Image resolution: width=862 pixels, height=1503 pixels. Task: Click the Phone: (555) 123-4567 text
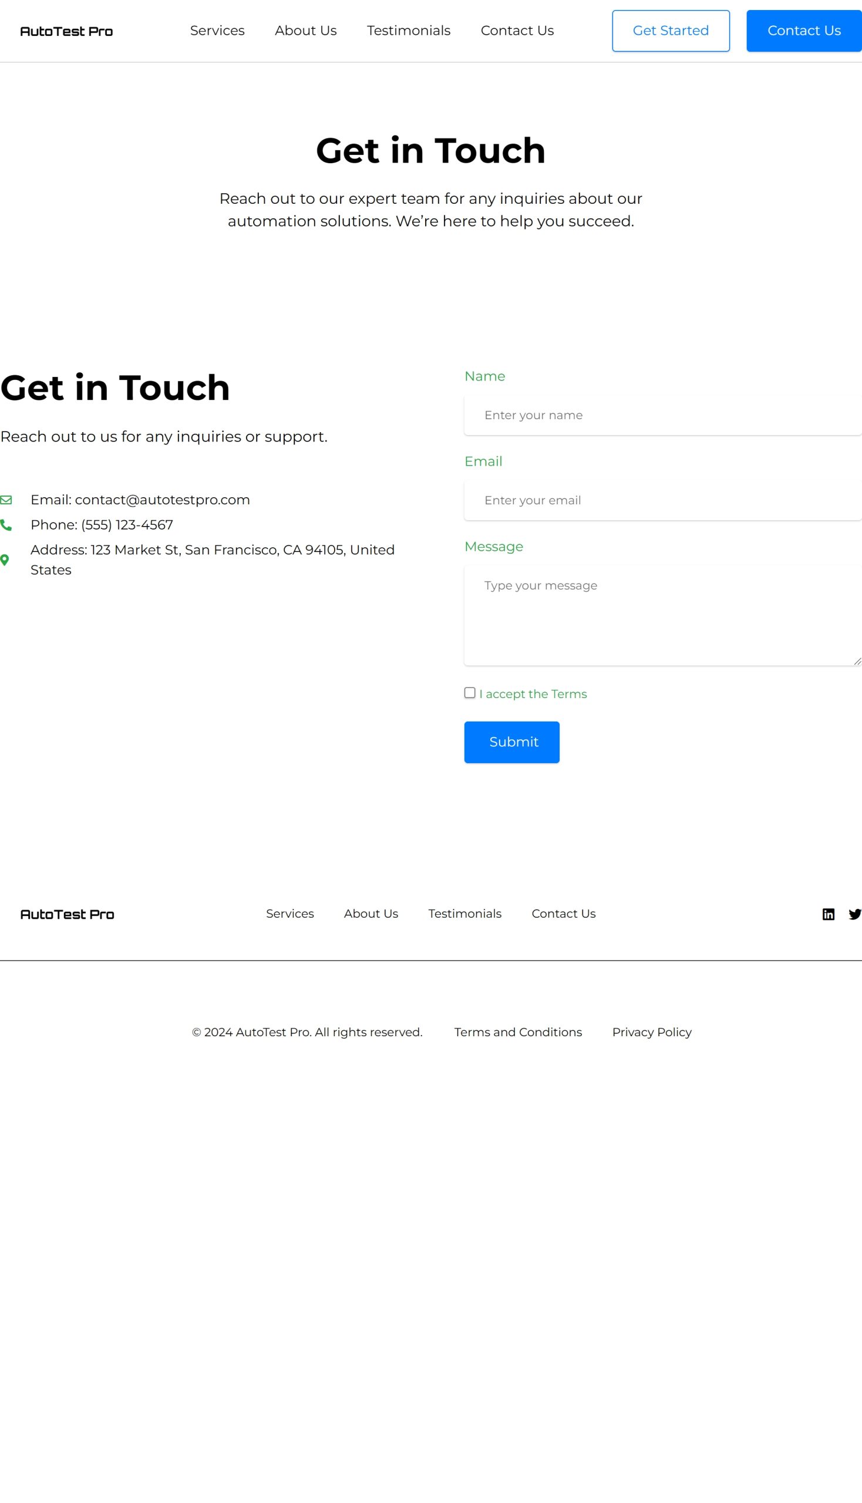[x=102, y=524]
